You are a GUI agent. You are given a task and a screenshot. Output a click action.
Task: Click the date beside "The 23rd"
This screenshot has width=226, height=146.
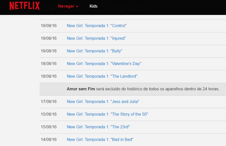point(49,127)
